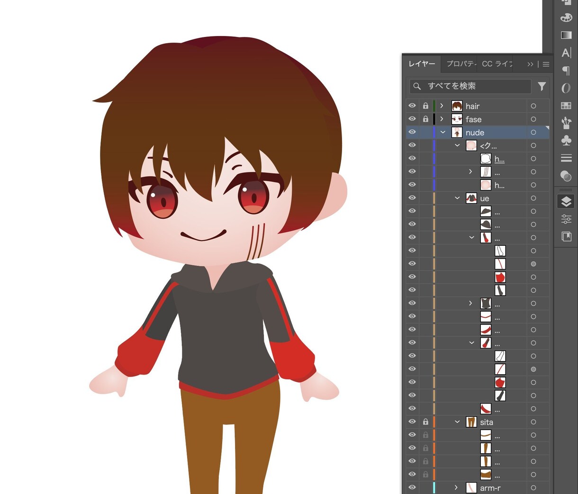Image resolution: width=578 pixels, height=494 pixels.
Task: Expand the hair layer
Action: click(x=442, y=106)
